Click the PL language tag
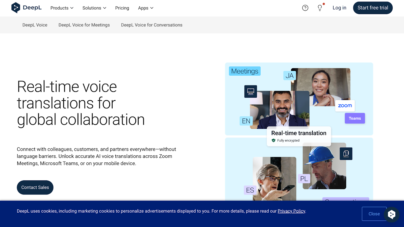404x227 pixels. tap(304, 179)
